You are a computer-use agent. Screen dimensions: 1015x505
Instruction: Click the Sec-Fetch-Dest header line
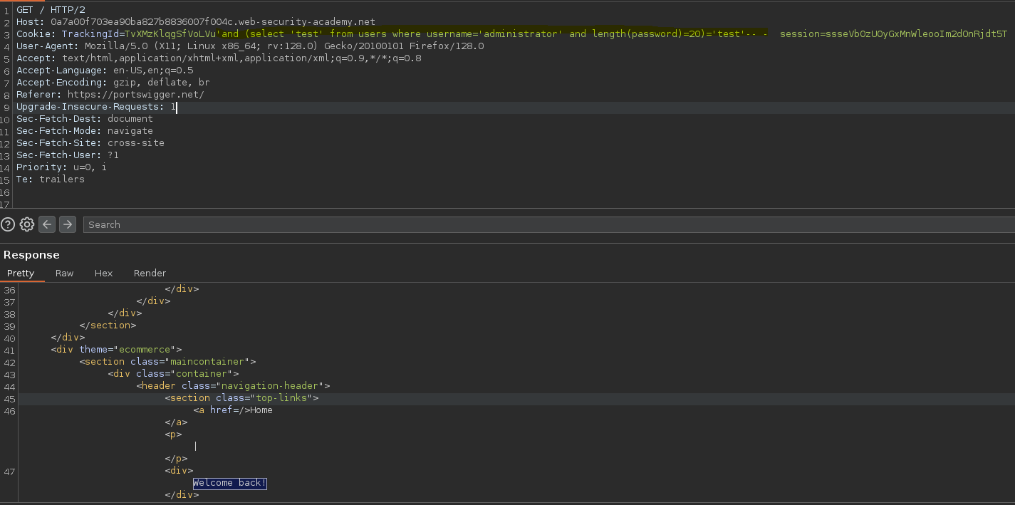click(85, 119)
